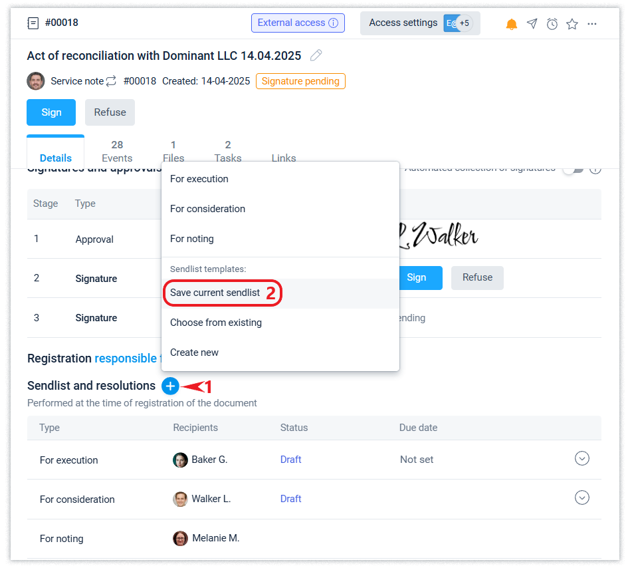
Task: Click the Refuse button in signature row
Action: tap(477, 277)
